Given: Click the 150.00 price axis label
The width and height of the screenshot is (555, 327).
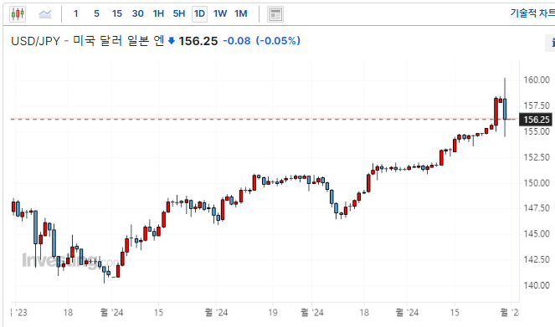Looking at the screenshot, I should click(537, 183).
